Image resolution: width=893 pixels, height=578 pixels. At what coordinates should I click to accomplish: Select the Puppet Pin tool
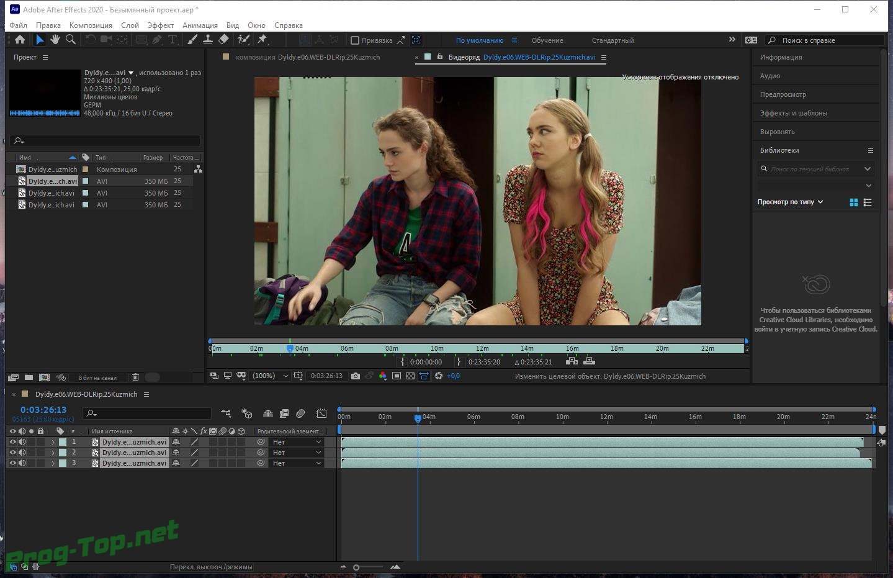tap(262, 40)
